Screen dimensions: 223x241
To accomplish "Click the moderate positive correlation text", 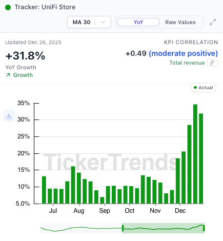I will pos(184,53).
